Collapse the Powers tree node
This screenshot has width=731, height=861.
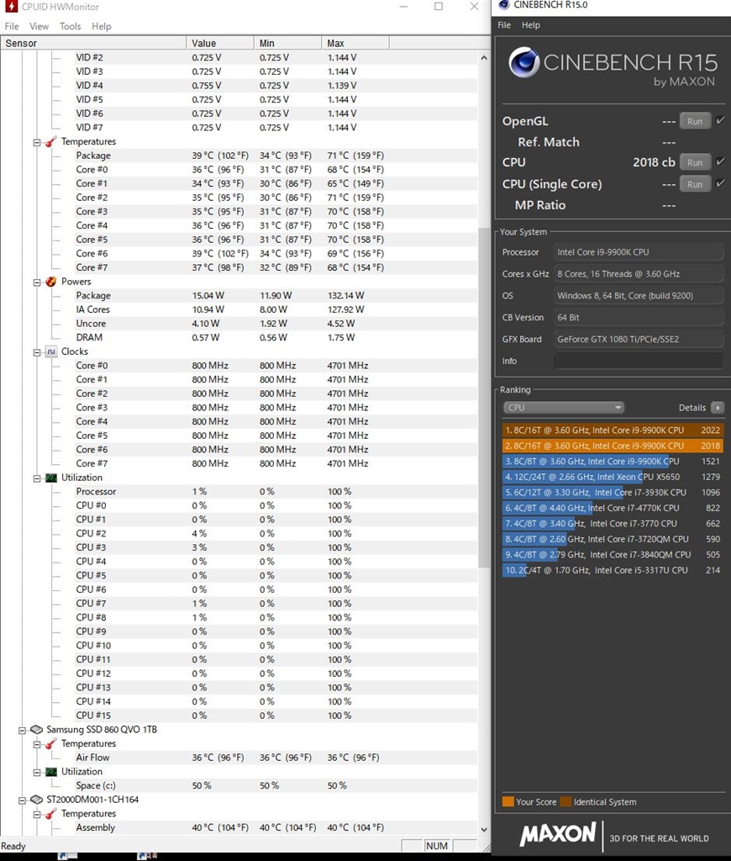click(x=37, y=283)
